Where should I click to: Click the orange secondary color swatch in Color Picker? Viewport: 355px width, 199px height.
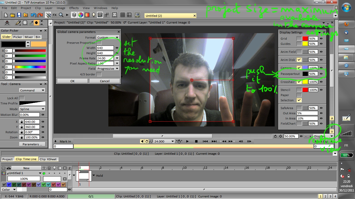pyautogui.click(x=38, y=44)
